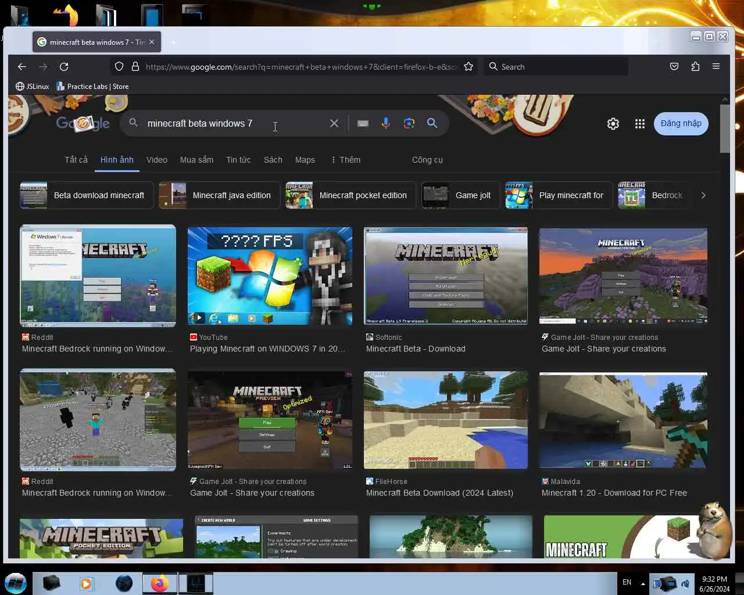744x595 pixels.
Task: Bookmark this page with the star icon
Action: coord(468,67)
